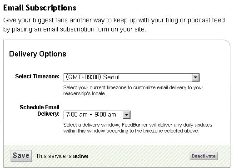Click the FeedBurner delivery window help text

coord(138,128)
